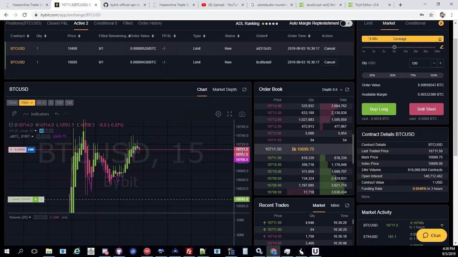Open the H timeframe dropdown
458x257 pixels.
point(41,102)
